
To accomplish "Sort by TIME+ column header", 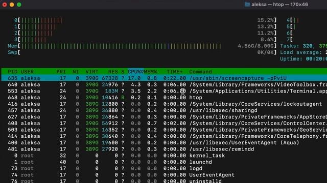I will 175,72.
